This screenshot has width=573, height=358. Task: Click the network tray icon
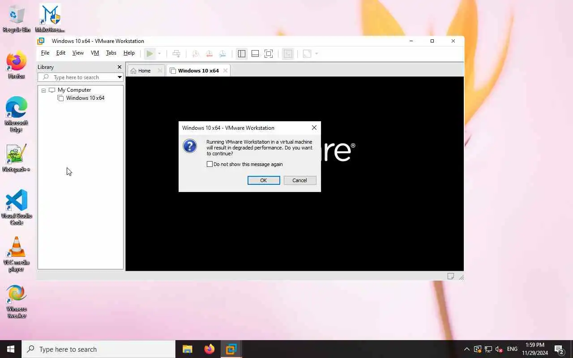488,349
